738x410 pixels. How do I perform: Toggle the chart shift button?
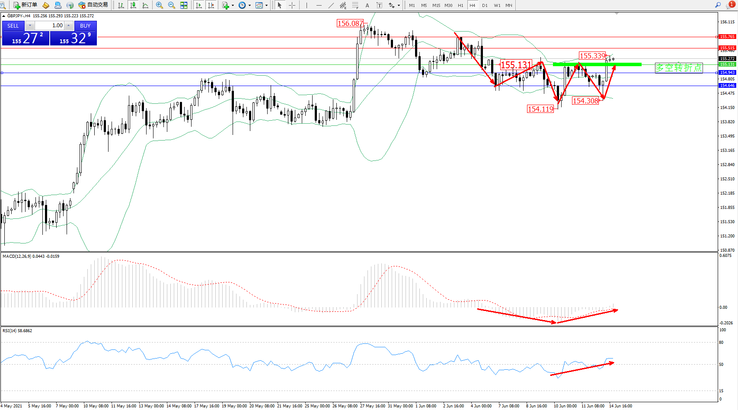[x=211, y=5]
